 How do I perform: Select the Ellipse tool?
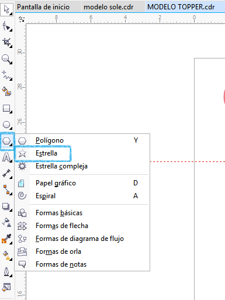pyautogui.click(x=7, y=125)
